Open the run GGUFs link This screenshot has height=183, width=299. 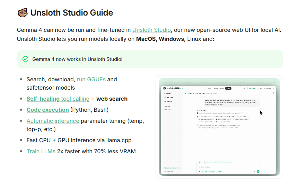(91, 80)
